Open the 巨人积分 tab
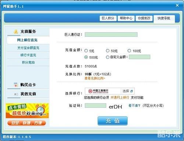The height and width of the screenshot is (141, 184). coord(108,18)
